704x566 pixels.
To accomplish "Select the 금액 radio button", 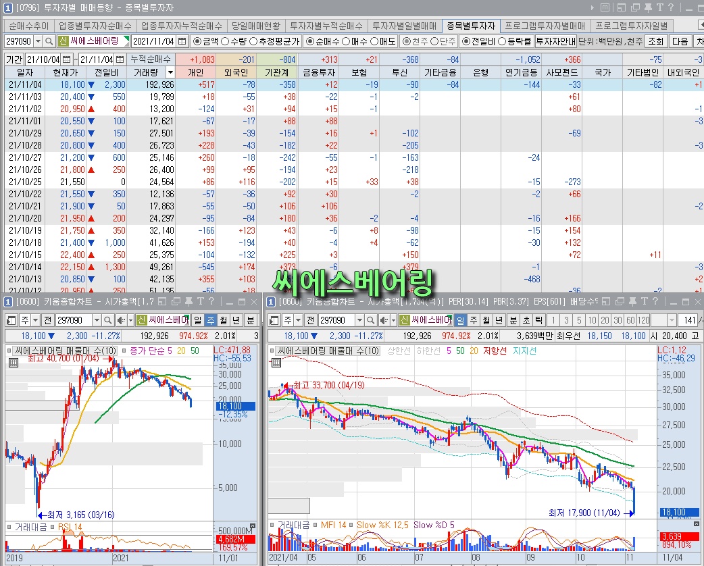I will pos(197,41).
